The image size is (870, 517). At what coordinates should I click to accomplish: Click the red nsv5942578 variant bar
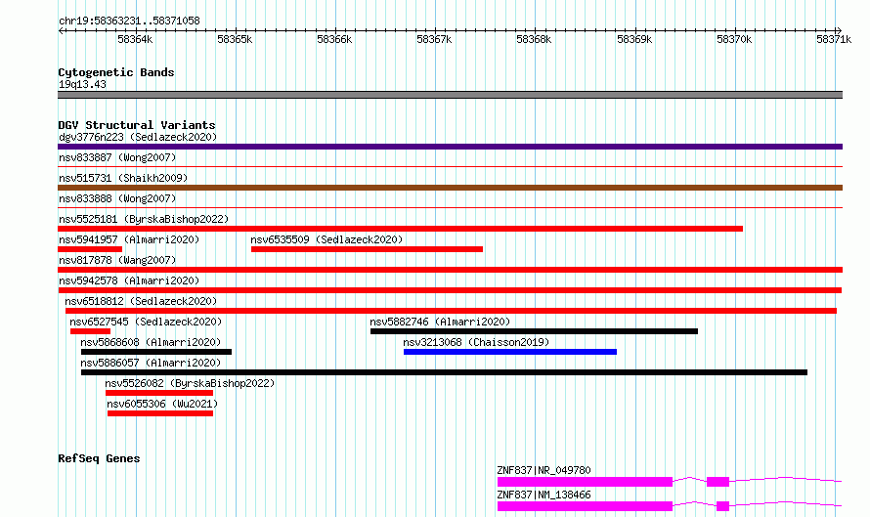tap(450, 290)
